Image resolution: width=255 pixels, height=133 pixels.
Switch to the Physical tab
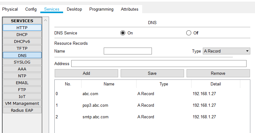[10, 9]
